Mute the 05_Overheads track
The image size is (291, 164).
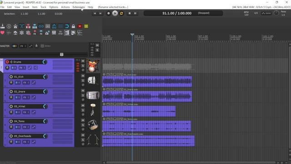pyautogui.click(x=83, y=135)
